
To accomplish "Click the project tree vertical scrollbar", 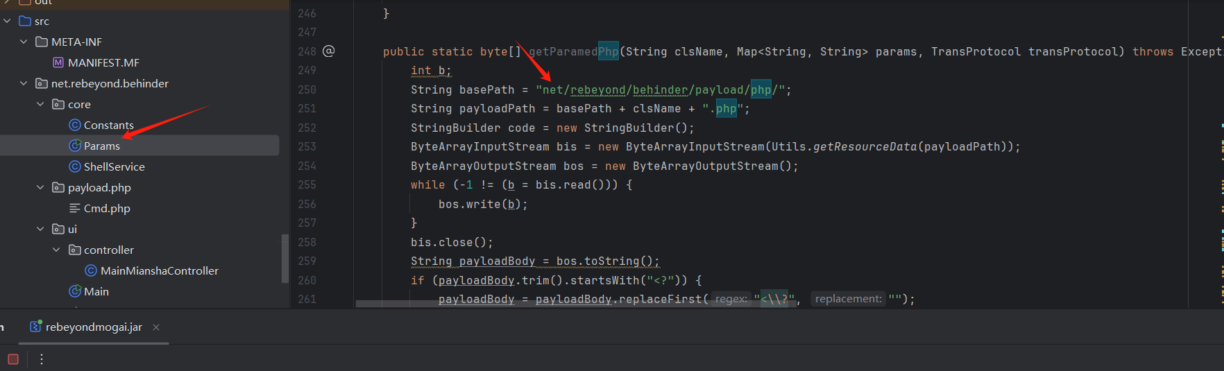I will (284, 258).
